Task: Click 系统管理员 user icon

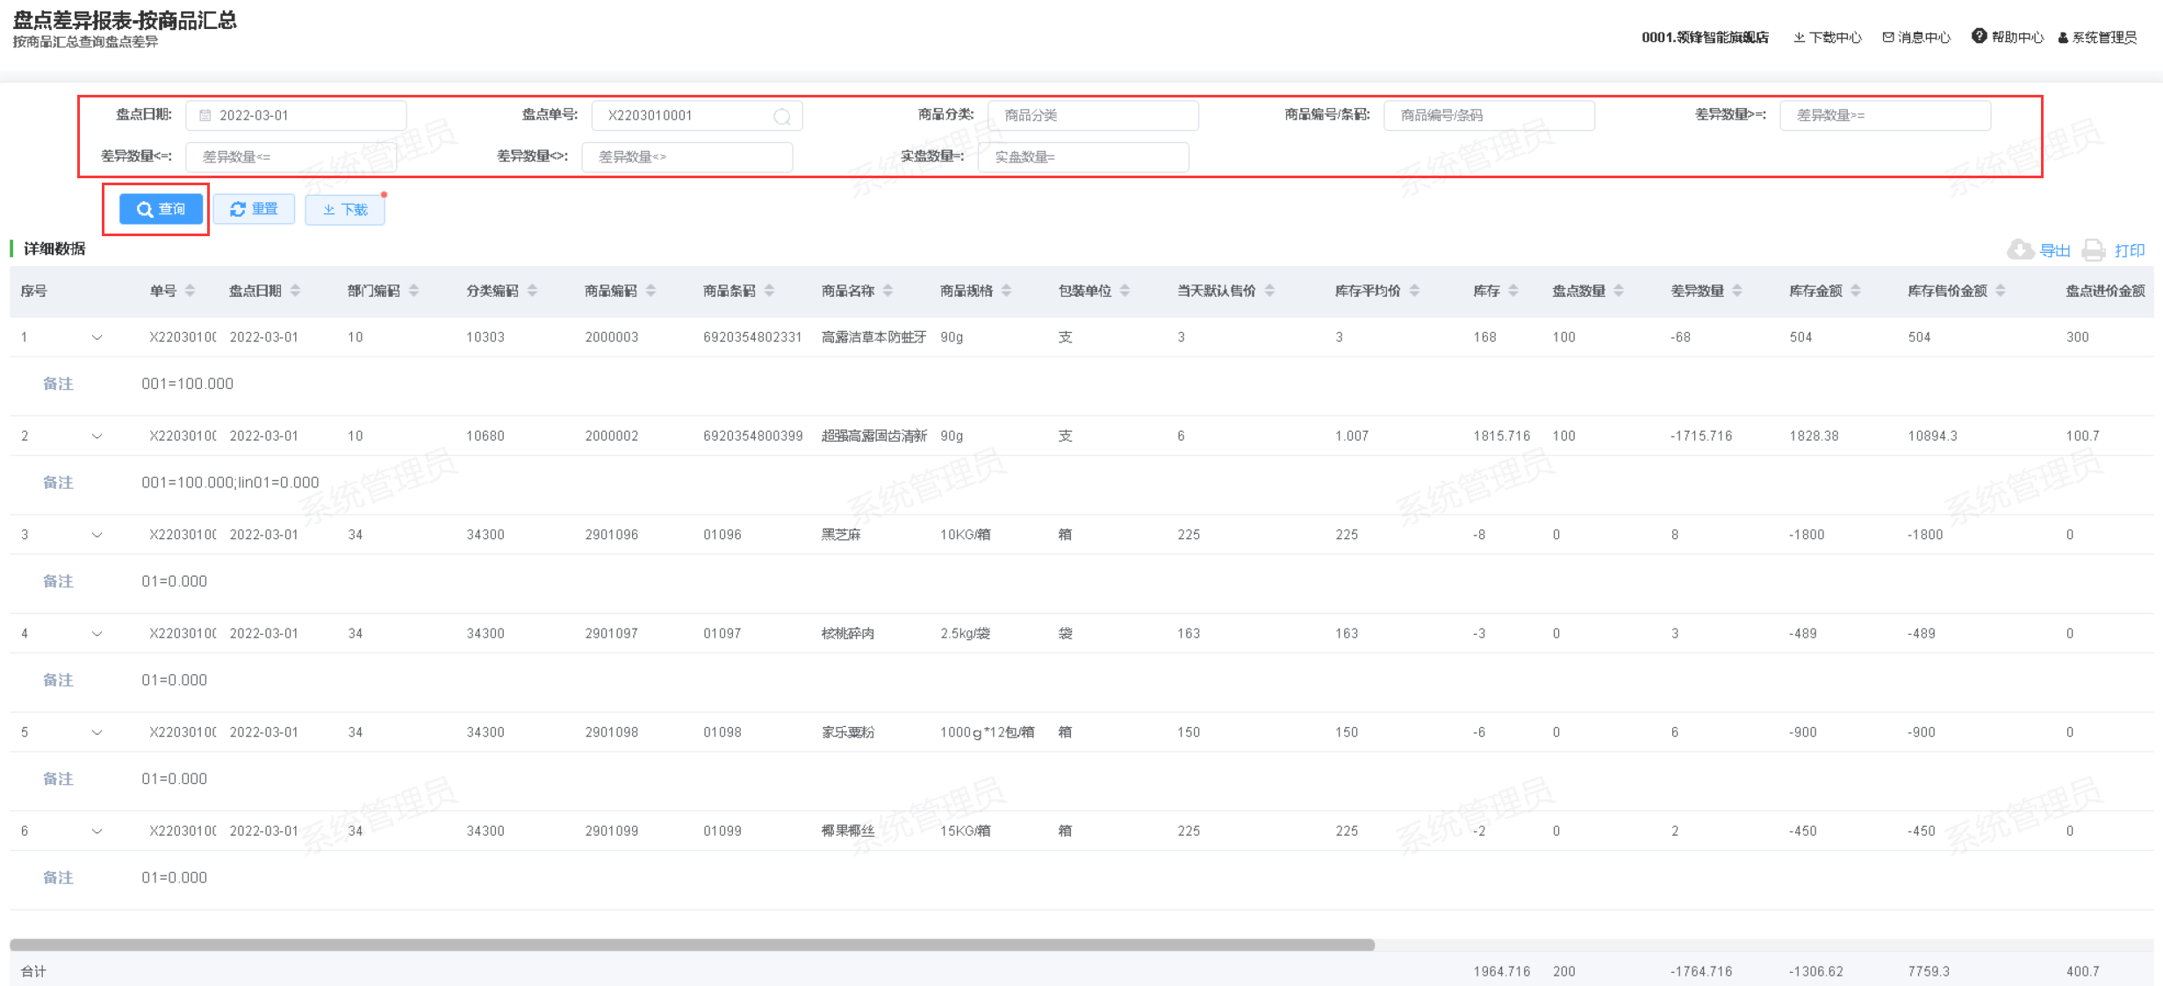Action: pos(2063,38)
